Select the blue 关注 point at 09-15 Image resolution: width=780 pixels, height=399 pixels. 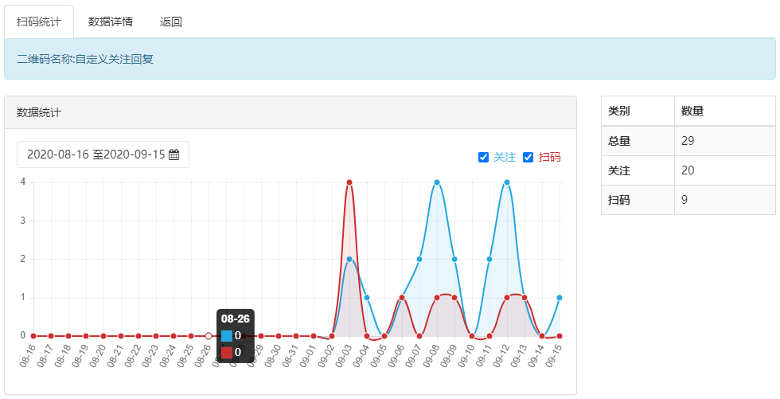click(x=560, y=298)
